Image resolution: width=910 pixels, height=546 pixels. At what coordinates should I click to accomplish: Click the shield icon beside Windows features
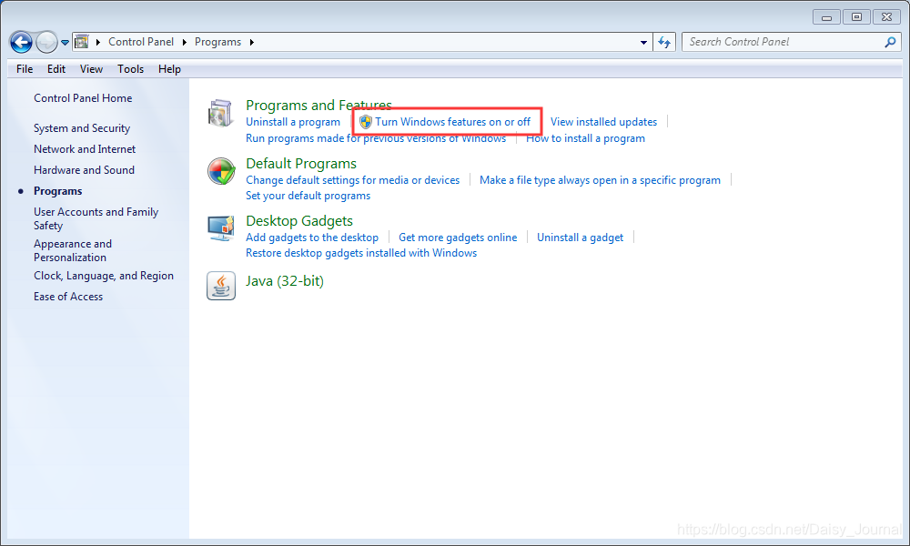(365, 122)
